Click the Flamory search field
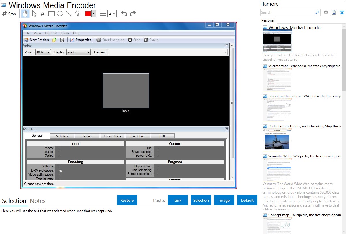 pyautogui.click(x=288, y=12)
